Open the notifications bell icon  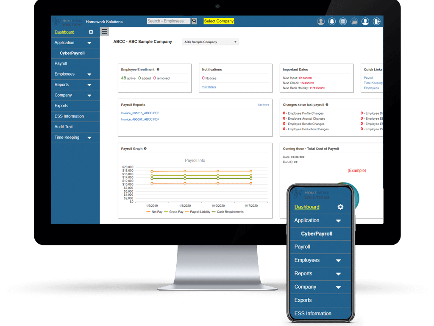point(332,21)
